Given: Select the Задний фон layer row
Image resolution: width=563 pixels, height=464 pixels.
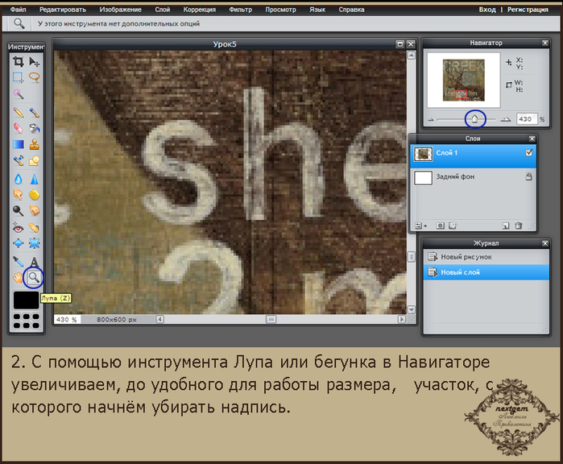Looking at the screenshot, I should [474, 177].
